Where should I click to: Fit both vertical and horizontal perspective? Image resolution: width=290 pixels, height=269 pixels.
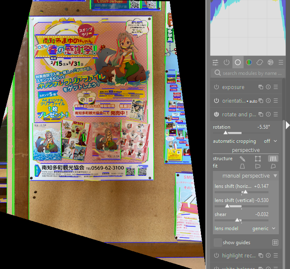coord(273,166)
